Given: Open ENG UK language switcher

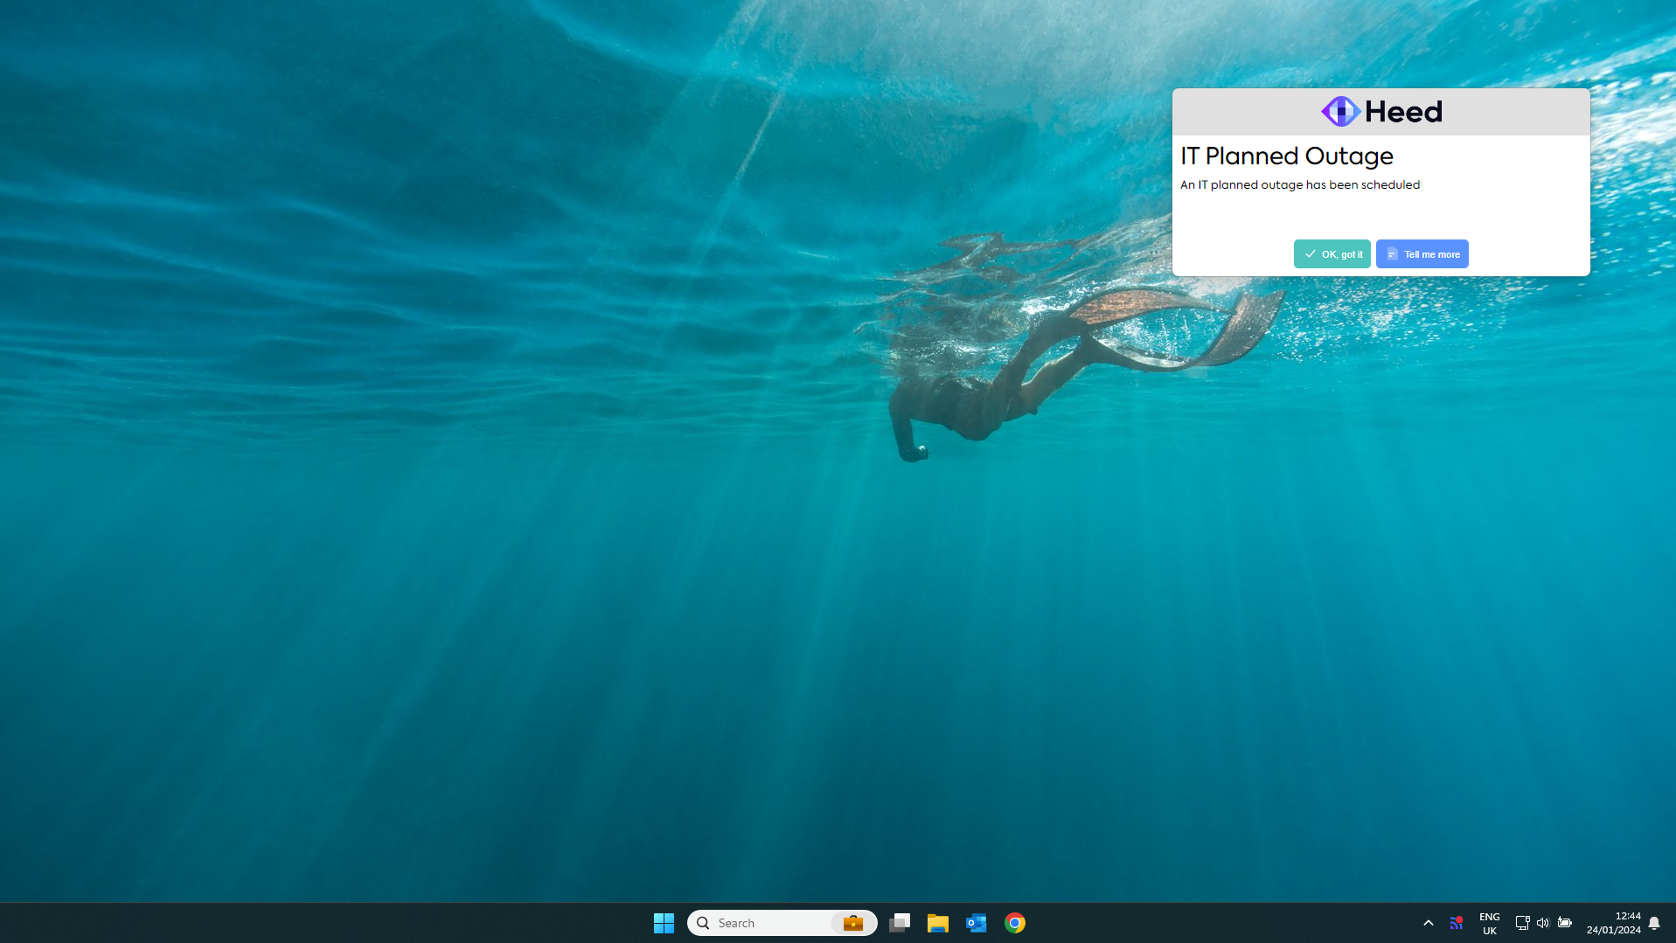Looking at the screenshot, I should [x=1490, y=923].
